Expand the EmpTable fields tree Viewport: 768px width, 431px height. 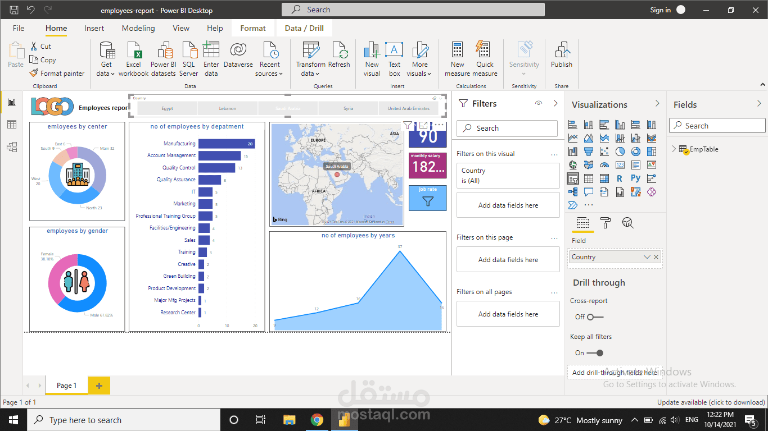(x=674, y=149)
